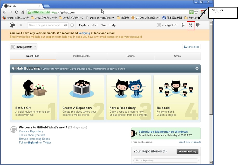View 5 new broadcasts
This screenshot has width=240, height=166.
pos(190,142)
